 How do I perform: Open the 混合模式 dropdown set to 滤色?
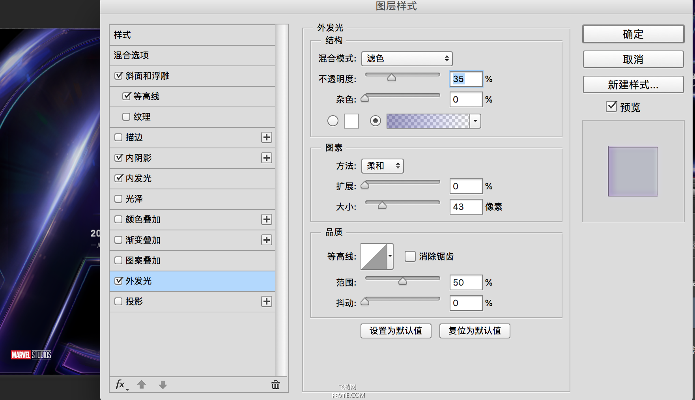[407, 59]
